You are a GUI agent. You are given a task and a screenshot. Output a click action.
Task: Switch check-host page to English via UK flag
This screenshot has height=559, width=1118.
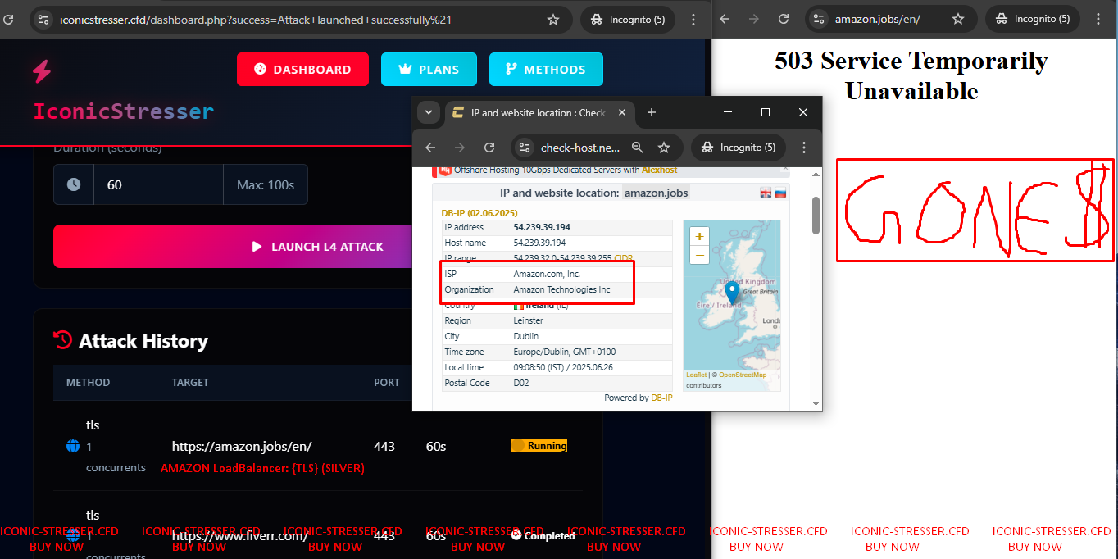click(x=766, y=193)
